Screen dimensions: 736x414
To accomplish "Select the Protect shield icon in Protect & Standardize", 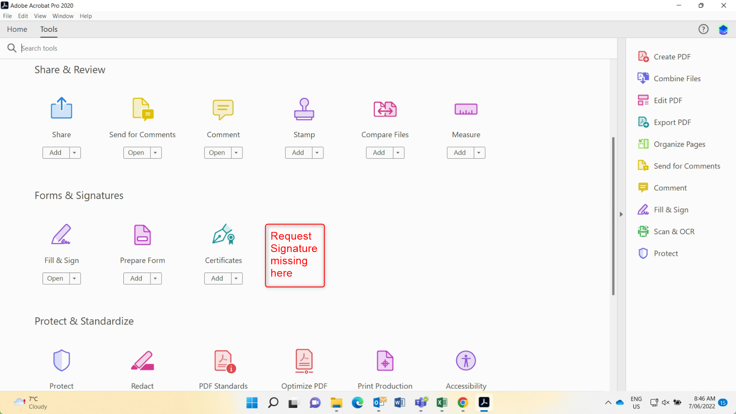I will point(61,360).
